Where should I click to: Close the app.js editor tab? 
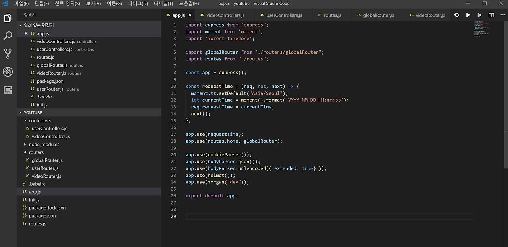pos(190,15)
